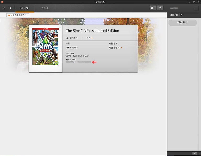
Task: Click the user avatar box at top right
Action: click(196, 8)
